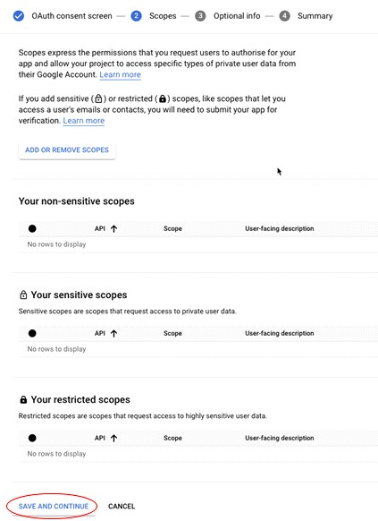The width and height of the screenshot is (378, 521).
Task: Toggle select-all circle in restricted scopes table
Action: coord(32,438)
